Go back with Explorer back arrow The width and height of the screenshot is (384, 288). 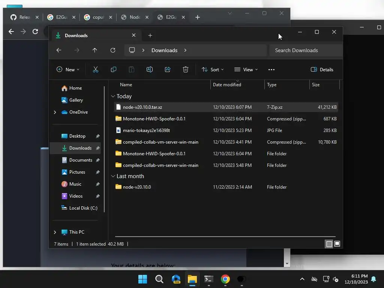point(59,50)
